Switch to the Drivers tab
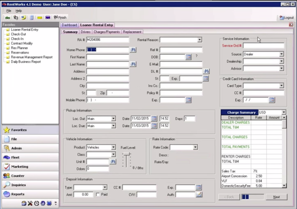 pos(86,32)
